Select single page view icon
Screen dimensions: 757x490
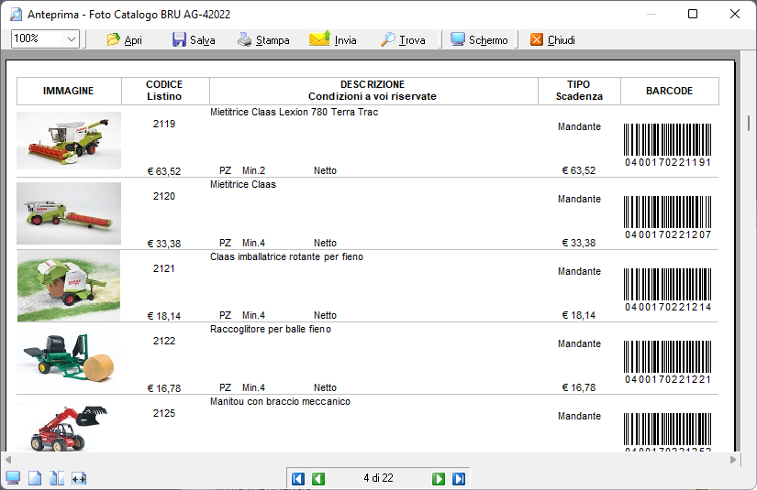pos(35,478)
